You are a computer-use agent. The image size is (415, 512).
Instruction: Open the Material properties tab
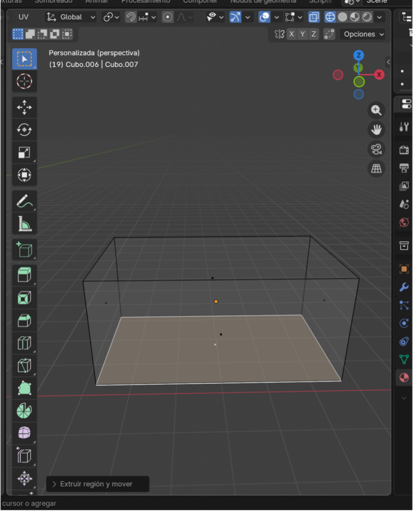pos(404,377)
